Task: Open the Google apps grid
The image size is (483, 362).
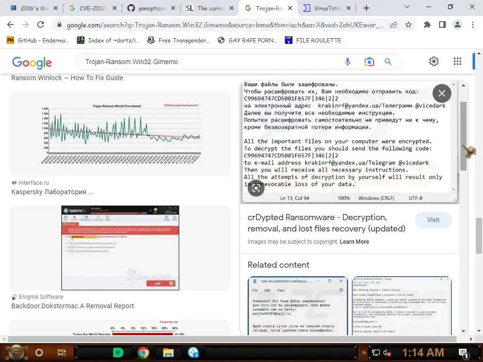Action: [x=458, y=61]
